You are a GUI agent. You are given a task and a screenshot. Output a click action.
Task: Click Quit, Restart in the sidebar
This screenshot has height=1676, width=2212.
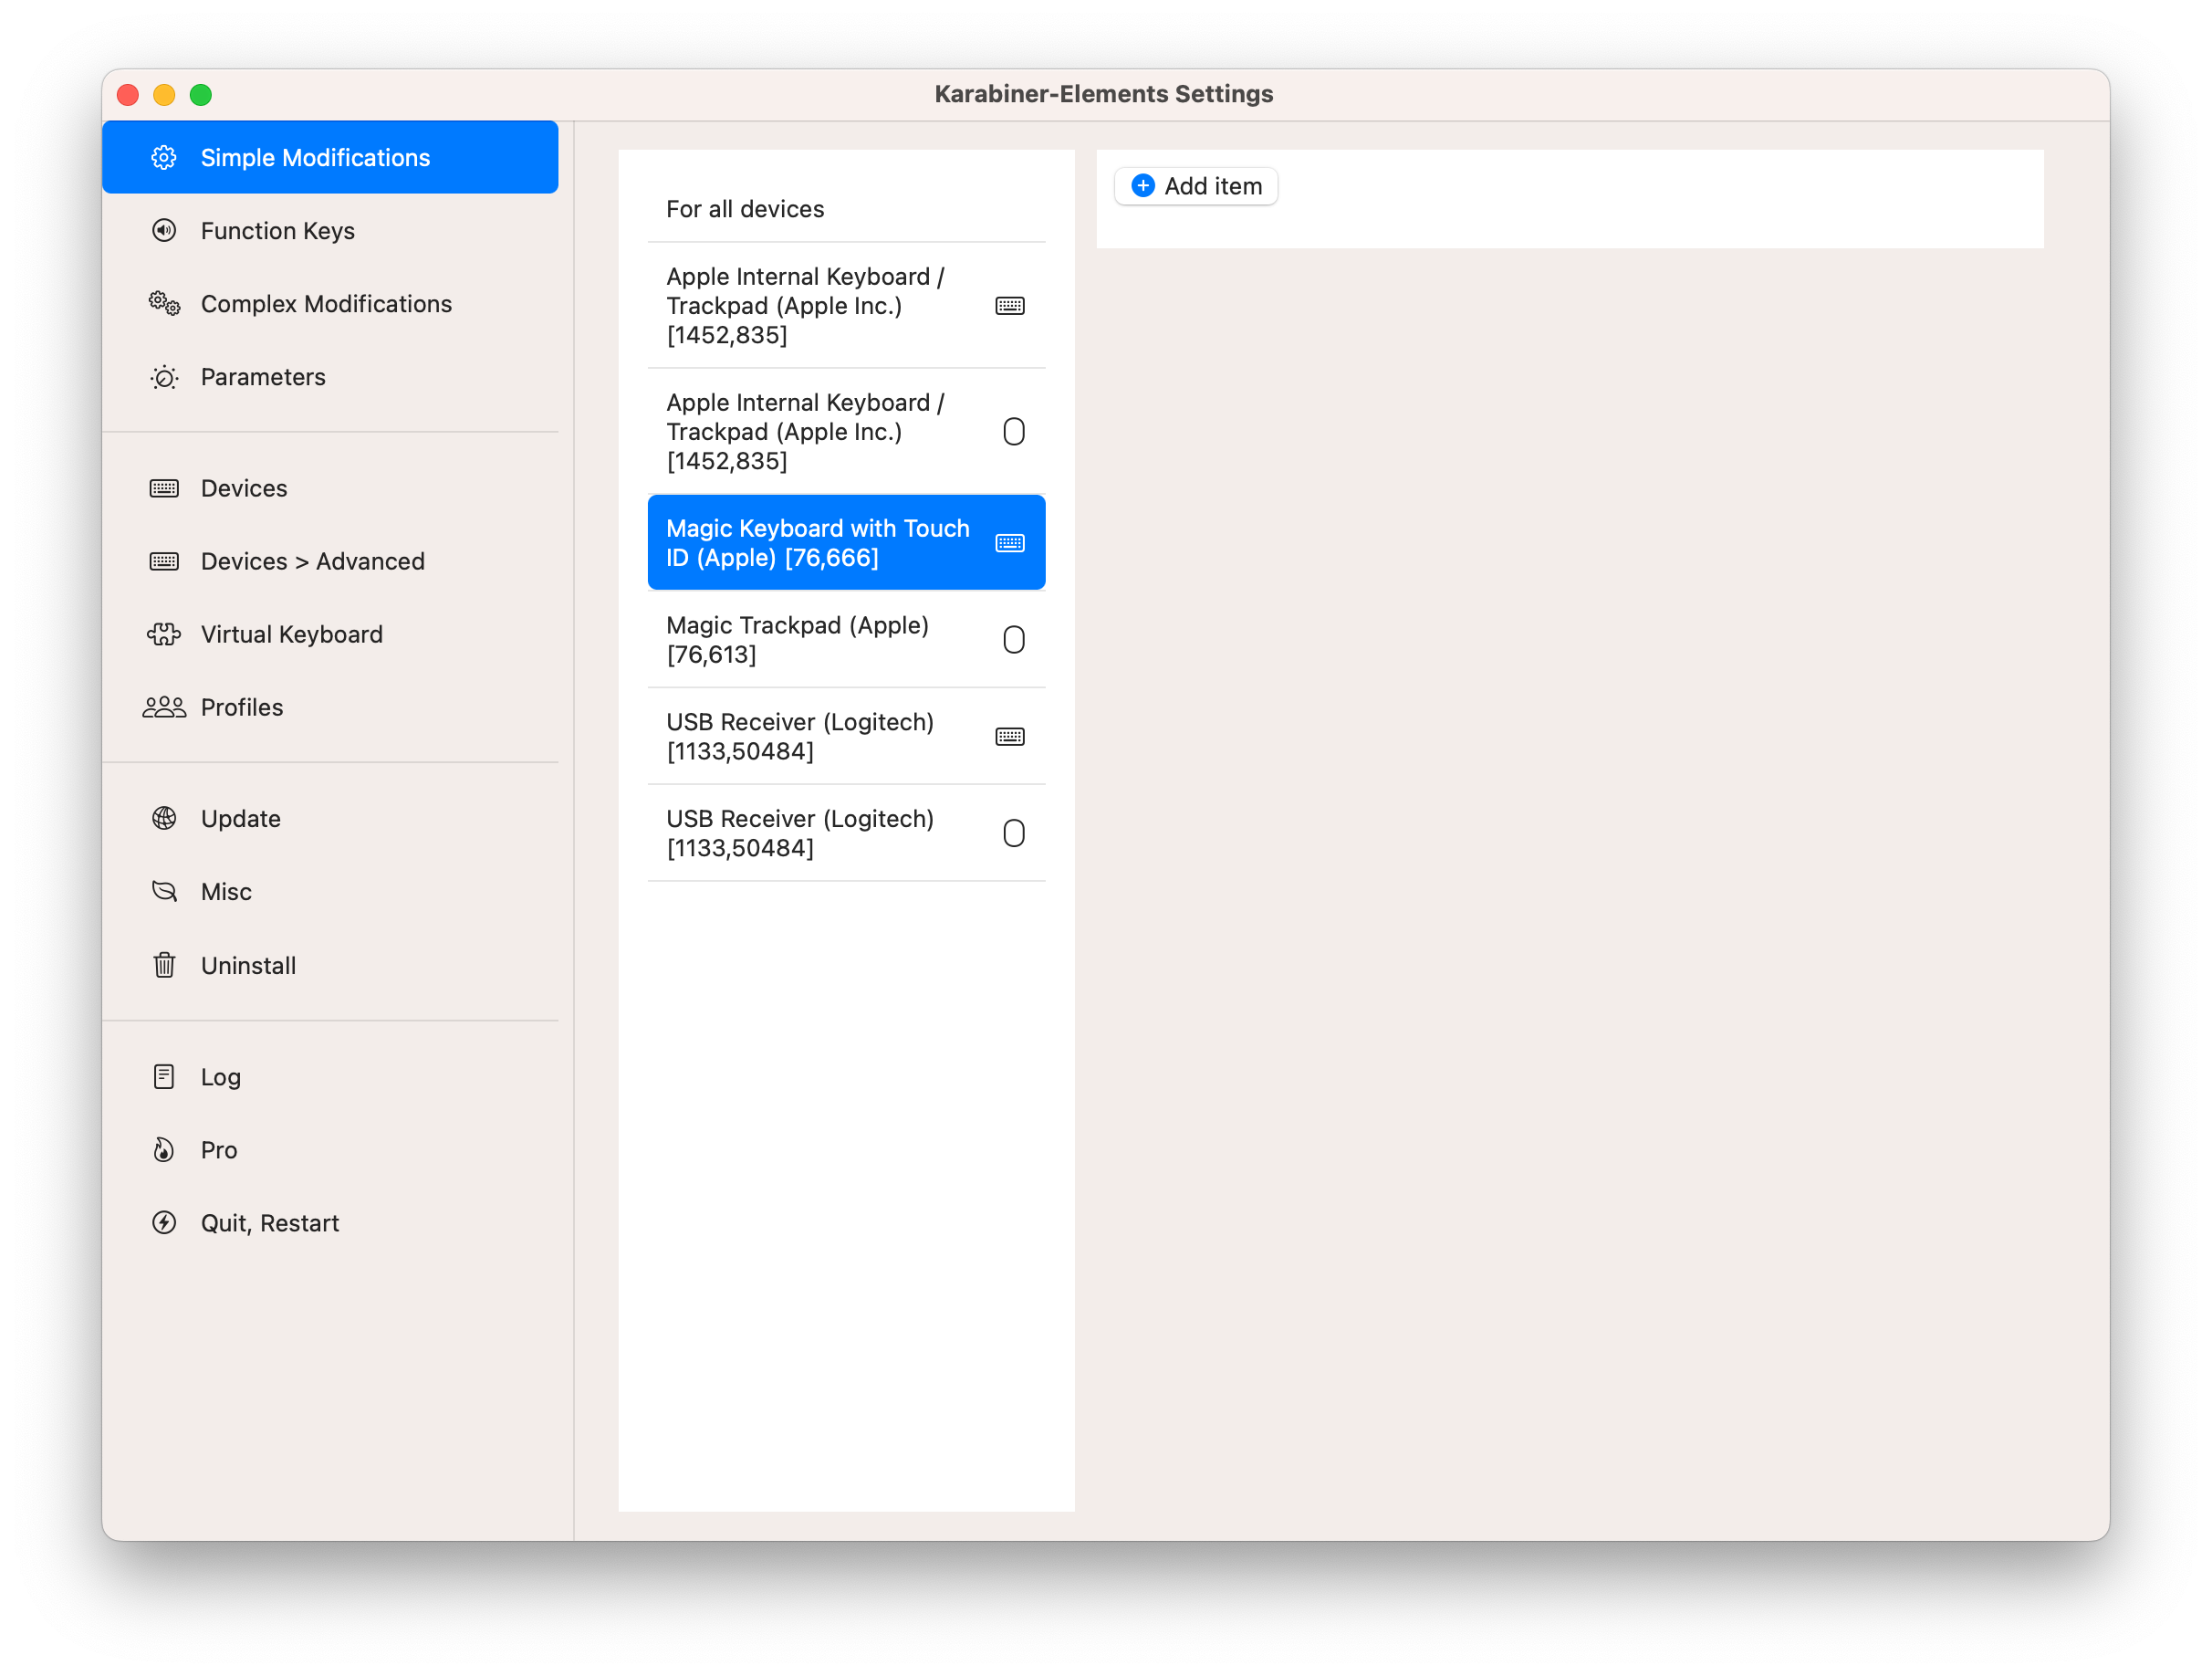pyautogui.click(x=269, y=1221)
